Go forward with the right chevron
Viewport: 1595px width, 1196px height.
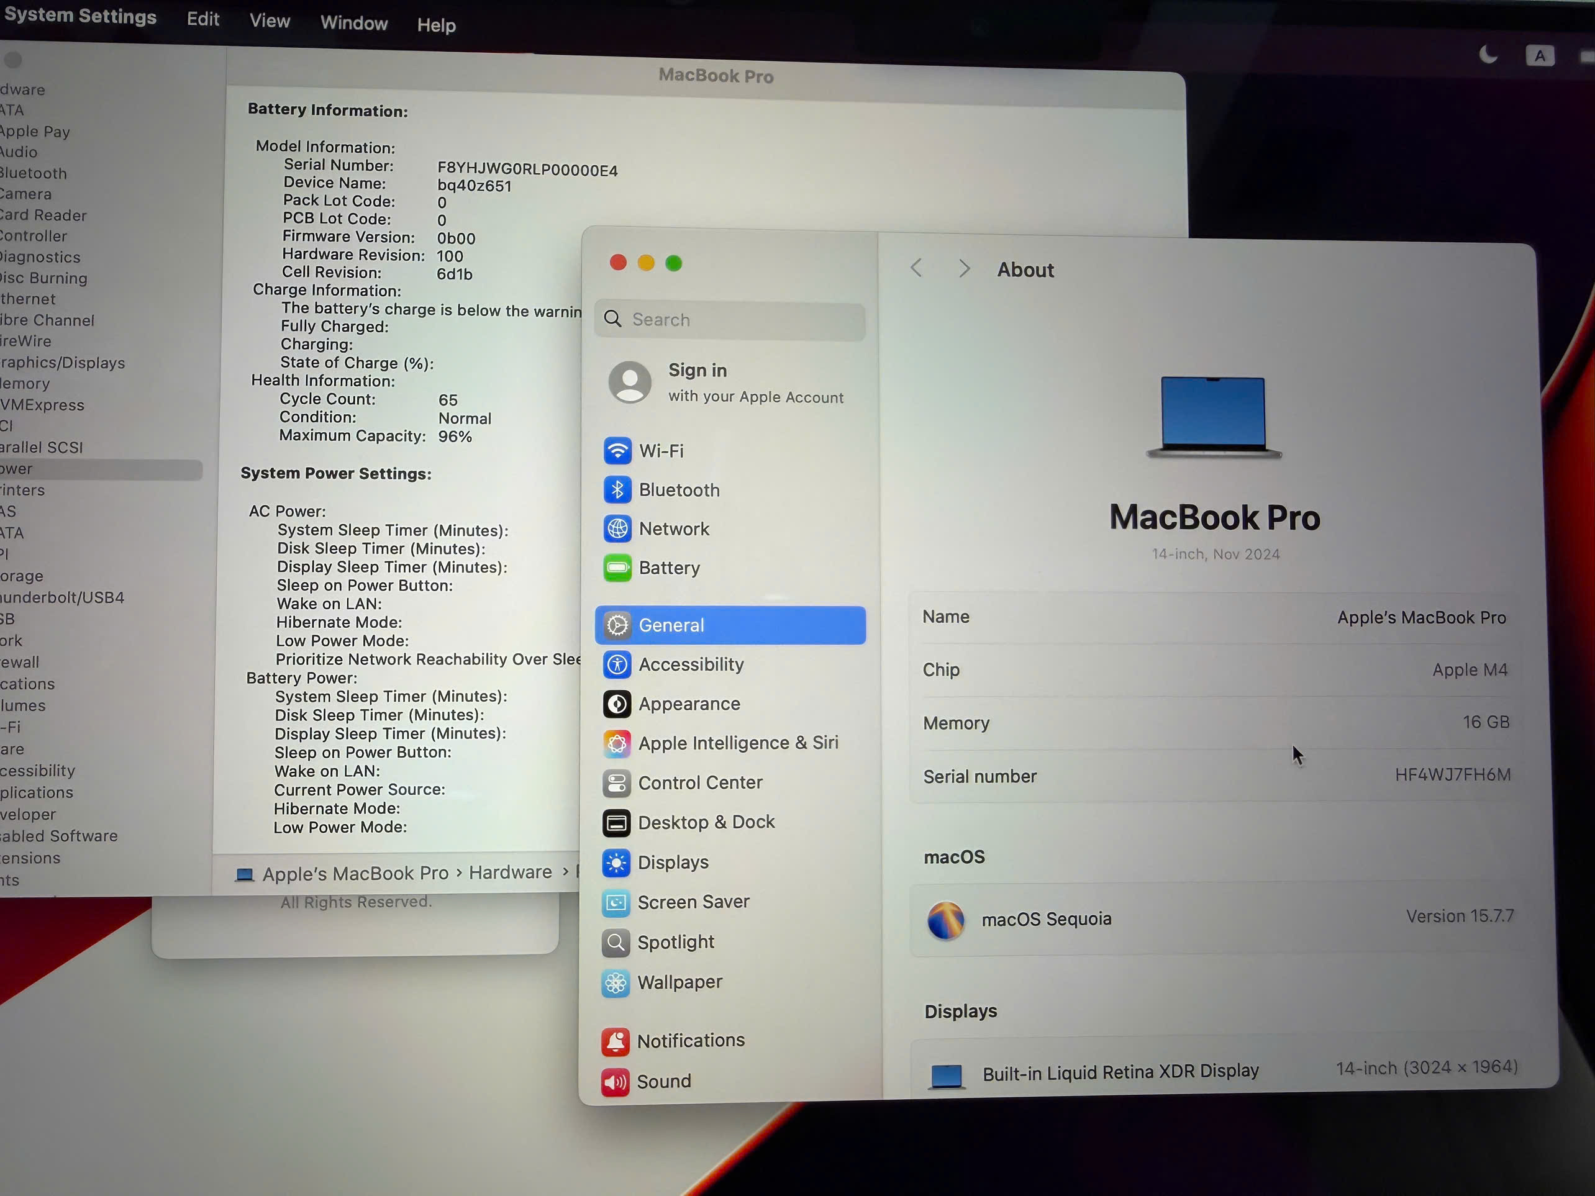tap(965, 269)
